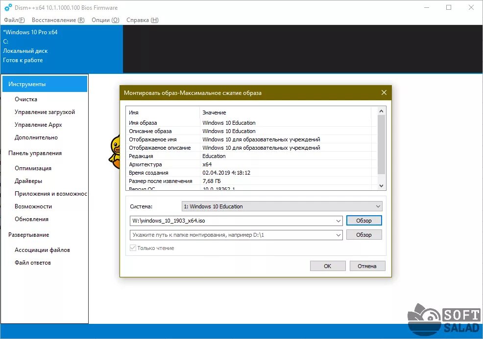This screenshot has width=483, height=339.
Task: Select the Время создания row
Action: 250,173
